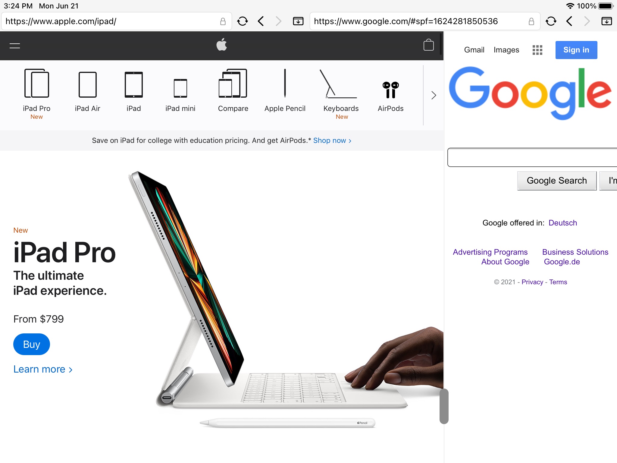Image resolution: width=617 pixels, height=463 pixels.
Task: Expand the navigation arrow on right
Action: point(434,95)
